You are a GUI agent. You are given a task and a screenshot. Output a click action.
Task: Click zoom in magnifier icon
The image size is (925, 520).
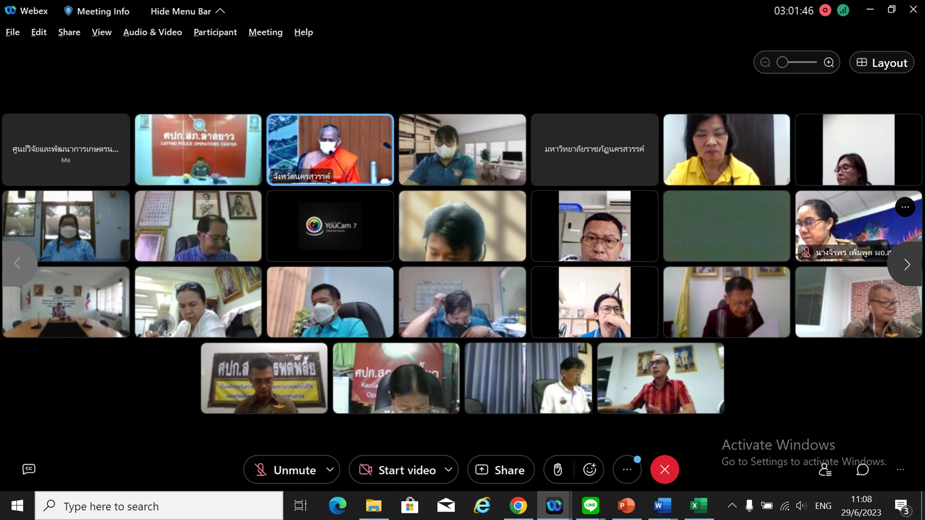(829, 62)
